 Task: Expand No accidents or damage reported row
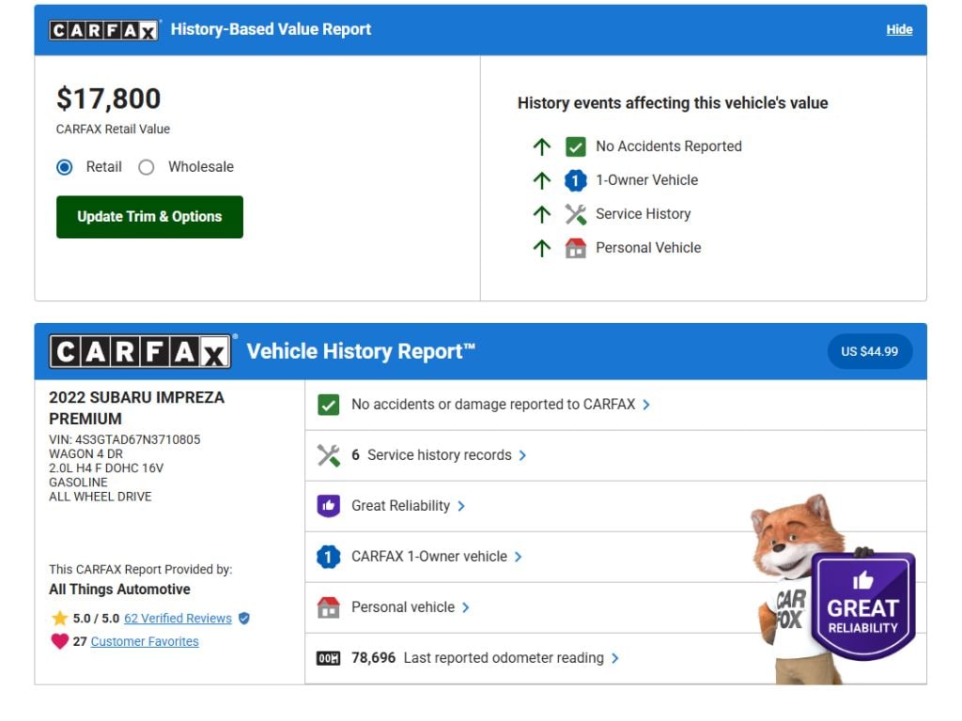tap(646, 405)
